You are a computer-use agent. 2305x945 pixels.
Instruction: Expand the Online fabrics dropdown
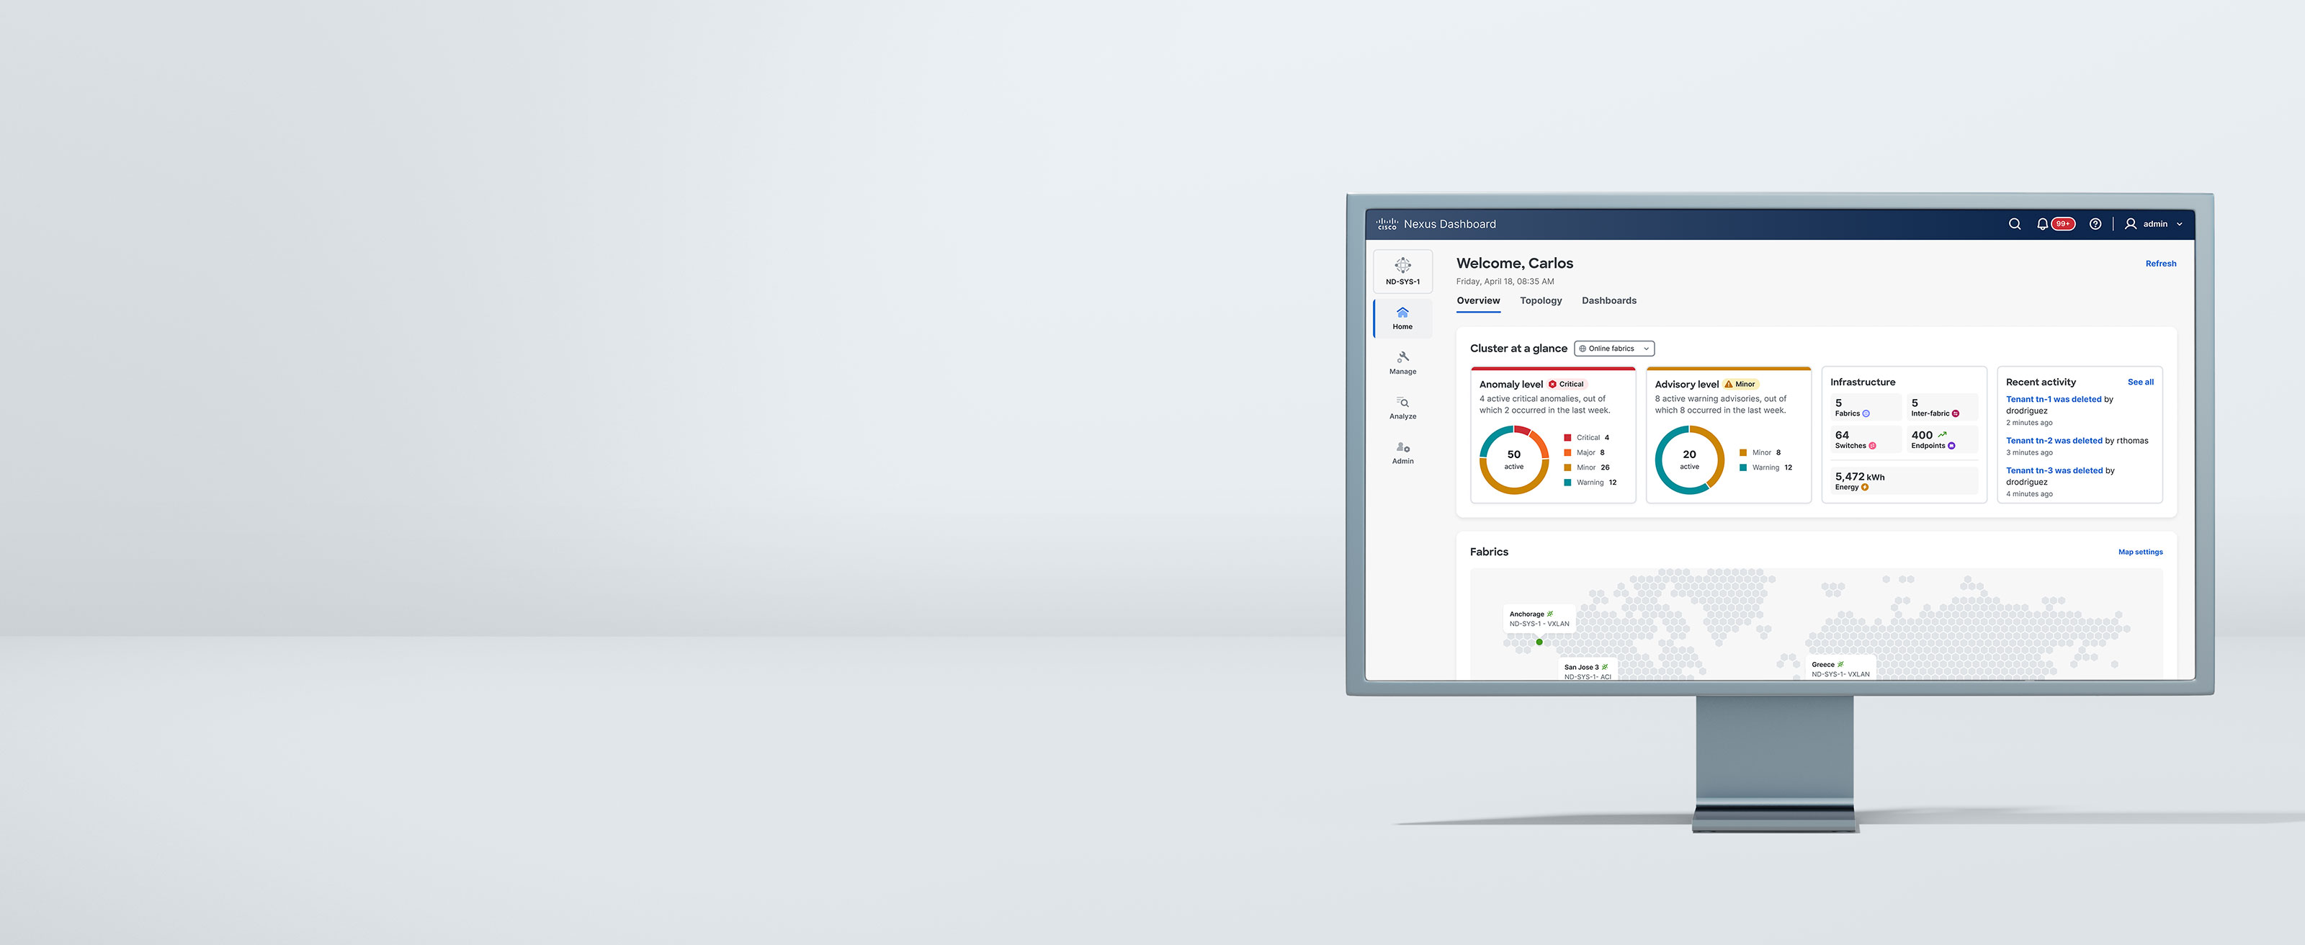pyautogui.click(x=1613, y=348)
